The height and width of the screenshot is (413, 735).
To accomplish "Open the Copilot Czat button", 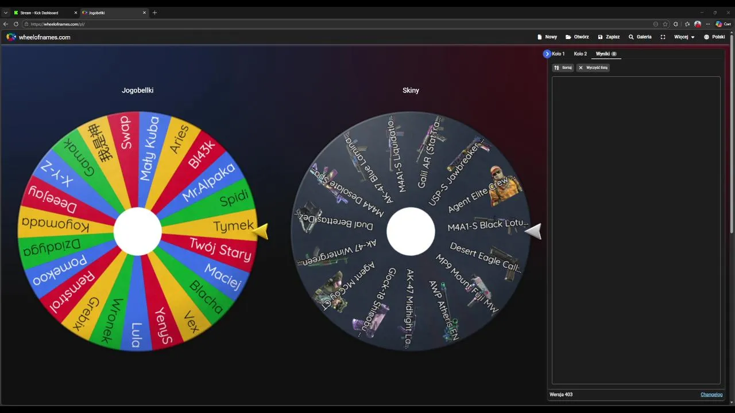I will point(723,24).
